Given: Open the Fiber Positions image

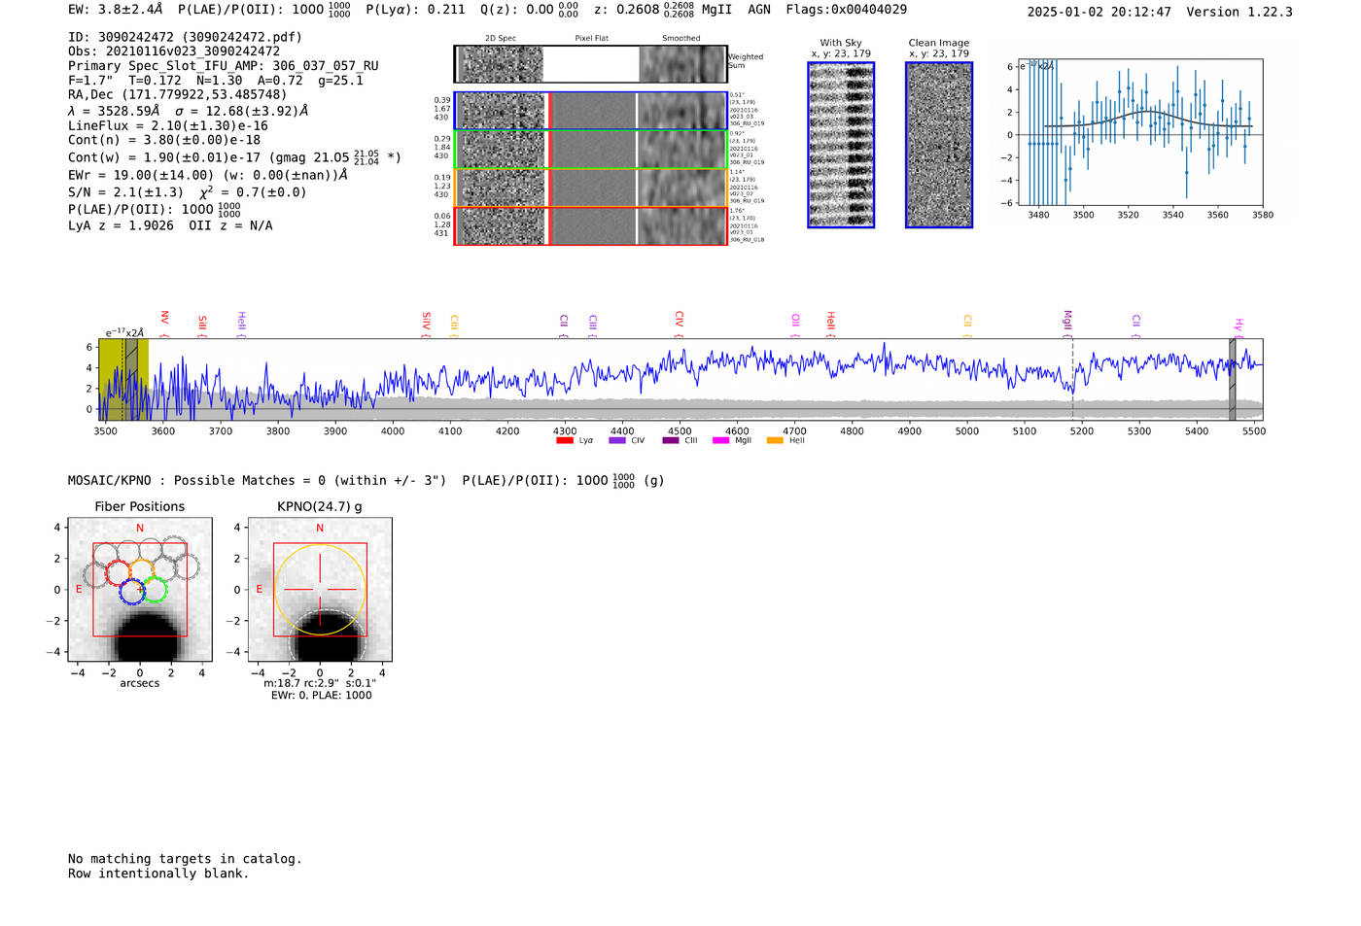Looking at the screenshot, I should tap(140, 591).
